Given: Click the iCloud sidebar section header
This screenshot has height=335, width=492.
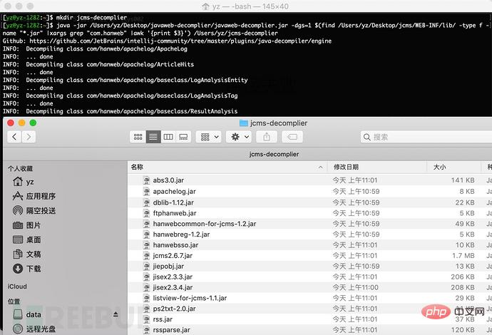Looking at the screenshot, I should point(17,287).
